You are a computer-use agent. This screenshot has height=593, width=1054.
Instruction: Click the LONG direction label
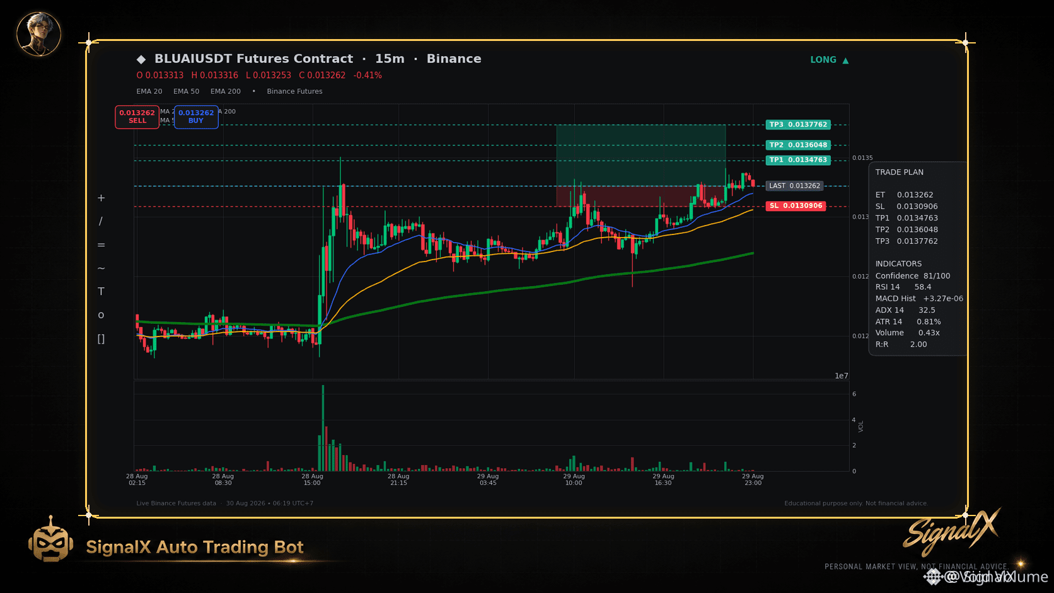point(823,60)
